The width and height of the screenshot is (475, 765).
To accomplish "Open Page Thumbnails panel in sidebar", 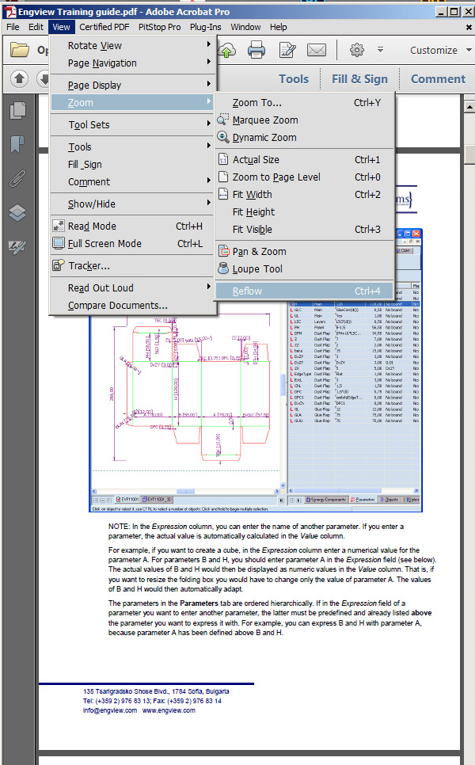I will coord(17,111).
